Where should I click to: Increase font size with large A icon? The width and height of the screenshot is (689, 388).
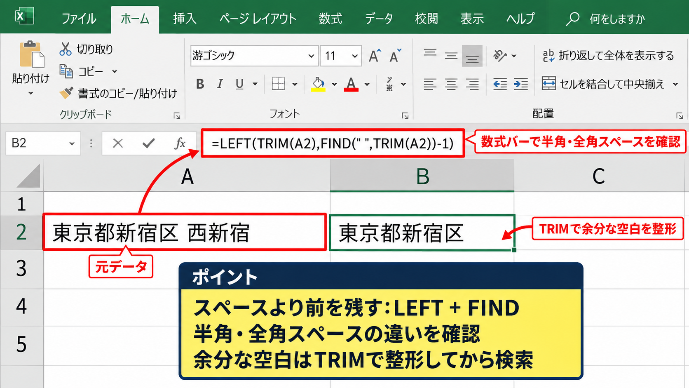pos(375,56)
